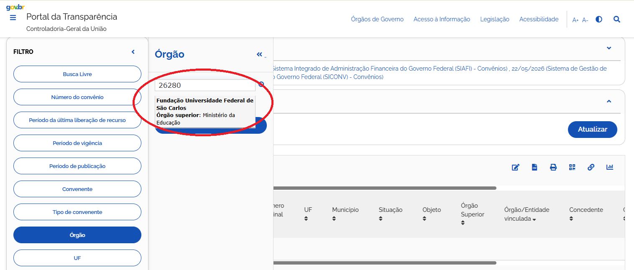Open the site search magnifier
634x270 pixels.
(x=617, y=19)
